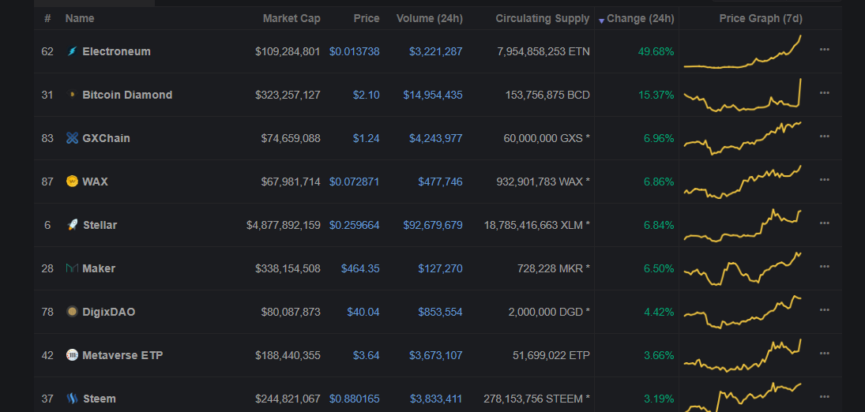The image size is (865, 412).
Task: Click the Metaverse ETP coin logo
Action: (72, 354)
